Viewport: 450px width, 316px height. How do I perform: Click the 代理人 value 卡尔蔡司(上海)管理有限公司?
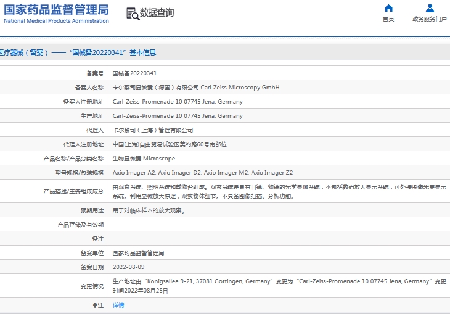click(153, 130)
